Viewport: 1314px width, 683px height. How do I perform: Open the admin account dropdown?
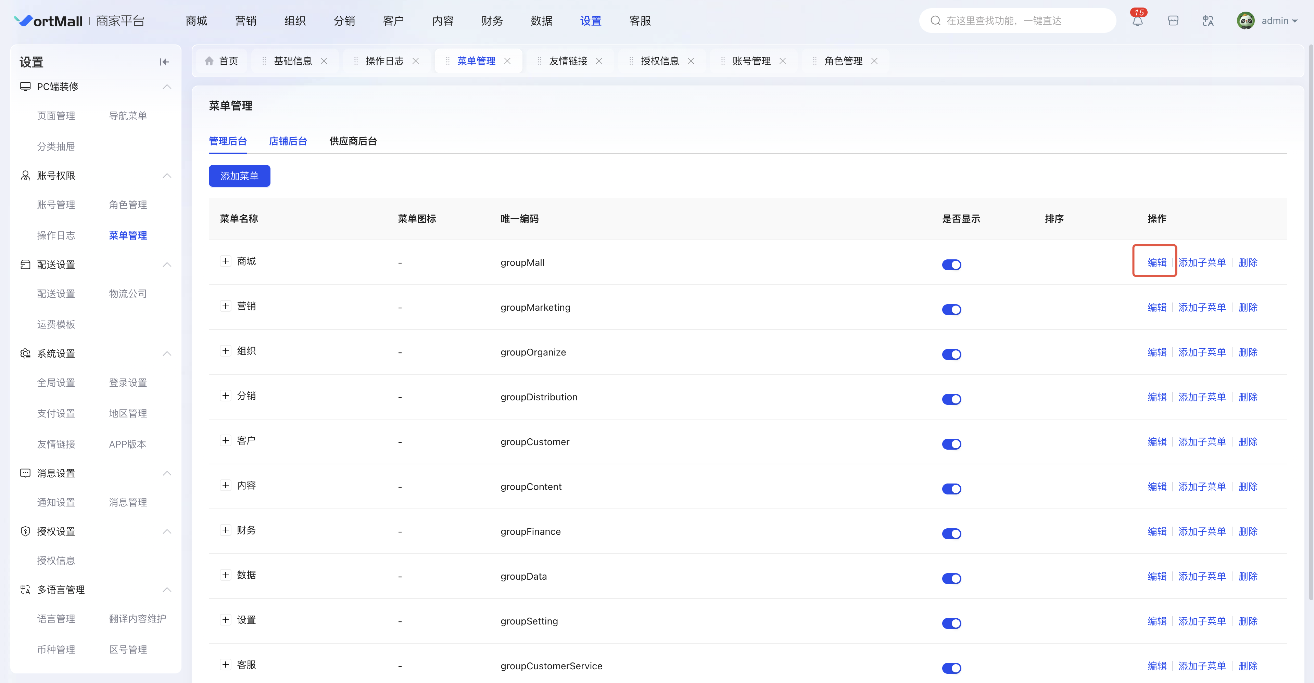pos(1279,21)
